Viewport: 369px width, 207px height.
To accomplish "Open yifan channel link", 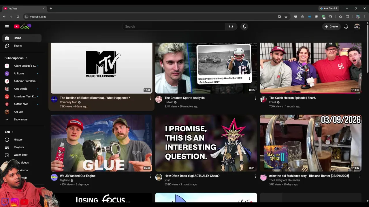I will pyautogui.click(x=167, y=180).
